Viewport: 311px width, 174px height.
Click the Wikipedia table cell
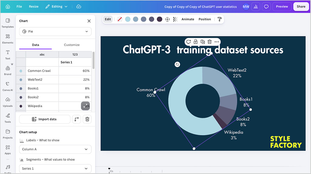click(42, 106)
